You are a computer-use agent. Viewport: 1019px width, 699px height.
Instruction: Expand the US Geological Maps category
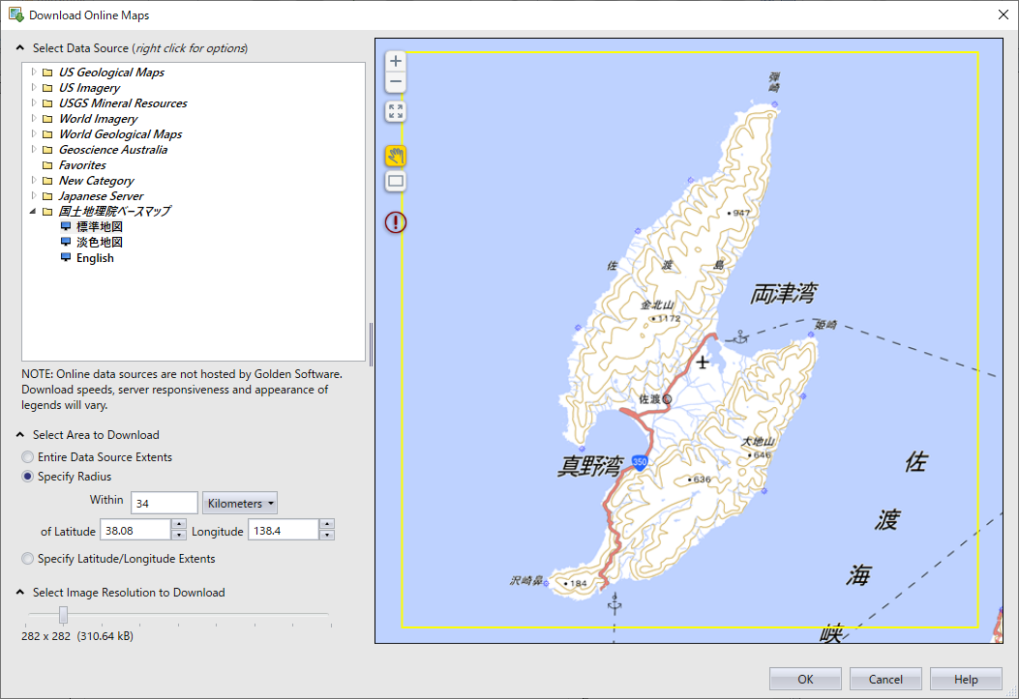click(34, 73)
